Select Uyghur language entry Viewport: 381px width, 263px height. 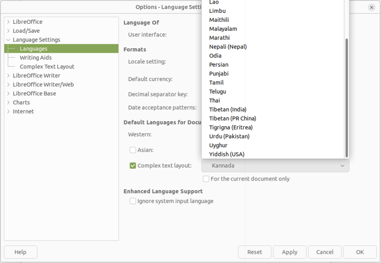[x=273, y=146]
